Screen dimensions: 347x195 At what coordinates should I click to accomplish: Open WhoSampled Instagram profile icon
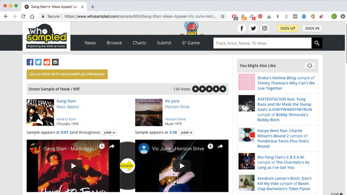coord(265,28)
